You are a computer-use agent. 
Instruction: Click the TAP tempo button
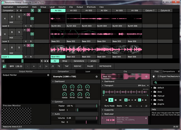coord(67,66)
